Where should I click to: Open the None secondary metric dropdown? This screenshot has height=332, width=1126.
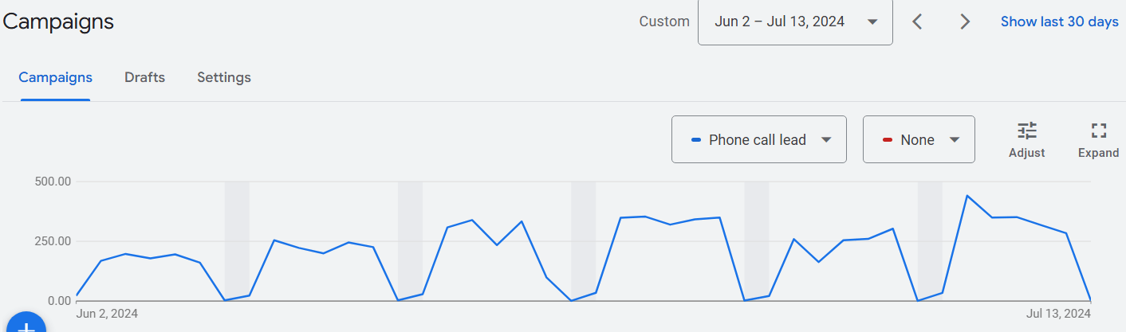[919, 140]
